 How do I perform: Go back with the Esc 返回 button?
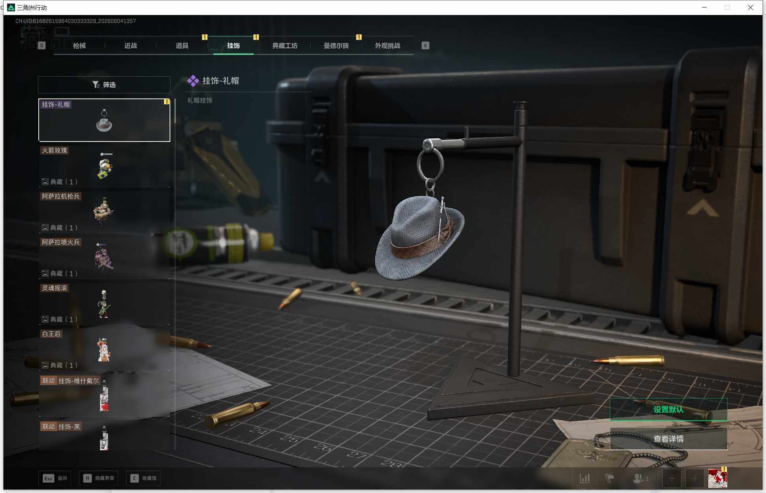pyautogui.click(x=55, y=478)
